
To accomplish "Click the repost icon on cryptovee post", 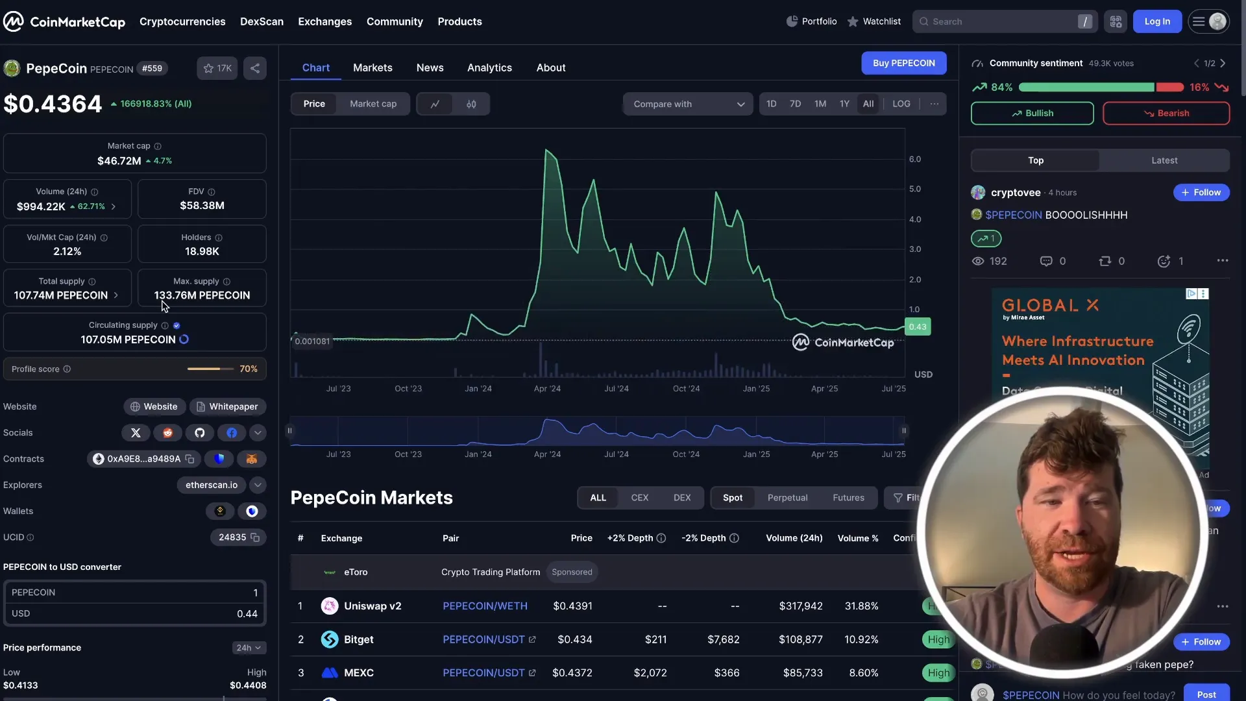I will coord(1105,261).
